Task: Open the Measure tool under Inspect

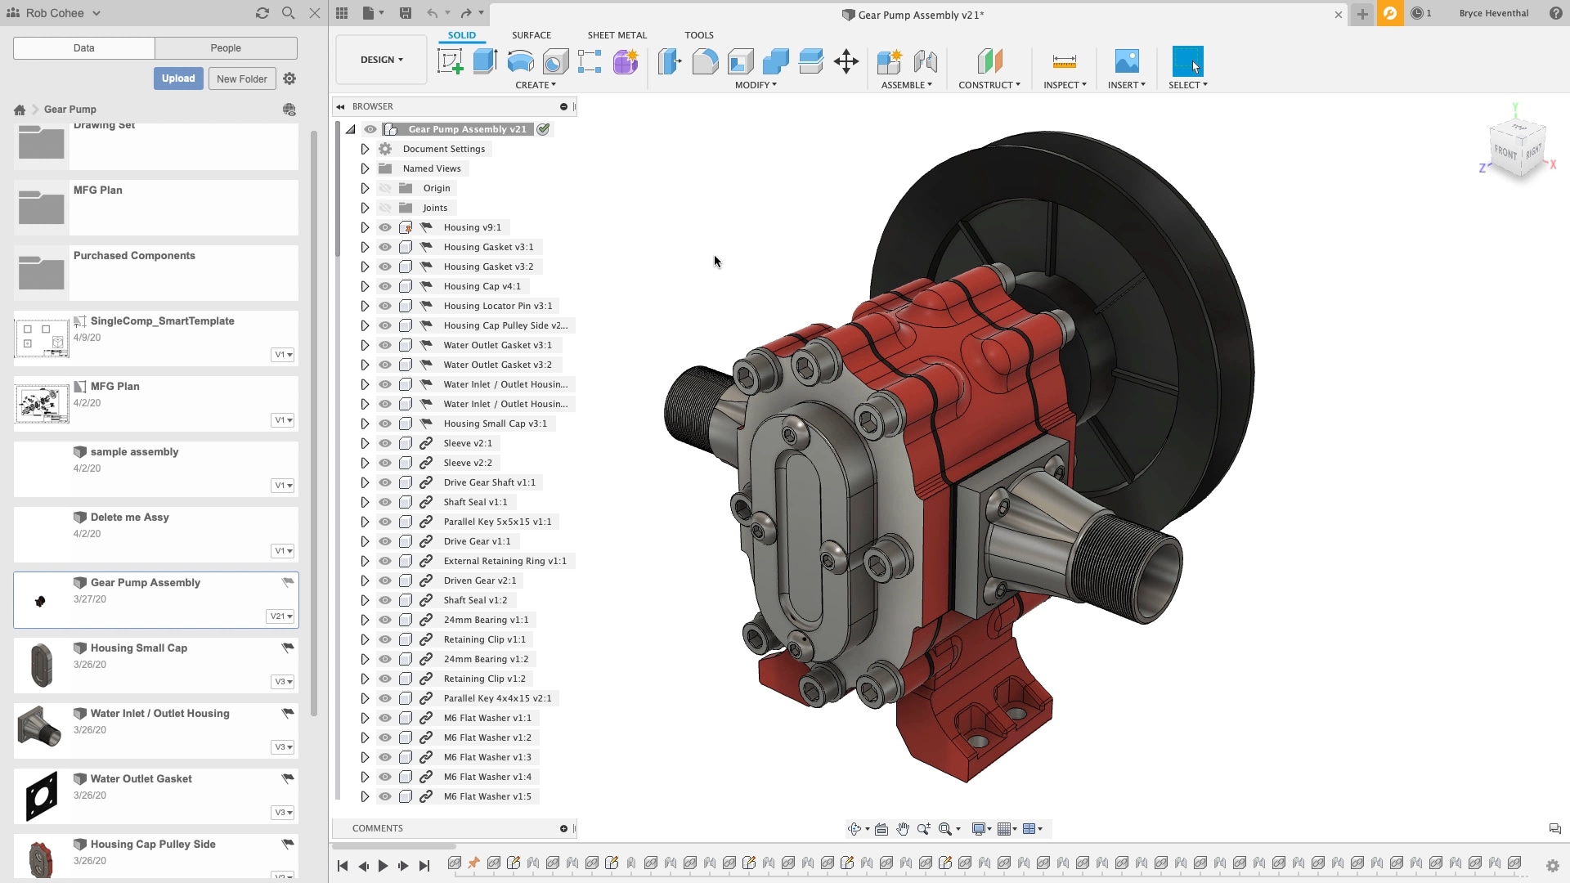Action: (x=1064, y=61)
